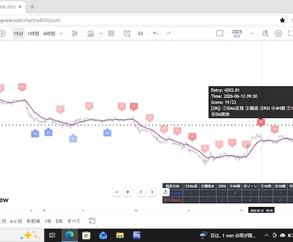Click the ③RSI table header cell
The width and height of the screenshot is (293, 242).
tap(222, 187)
